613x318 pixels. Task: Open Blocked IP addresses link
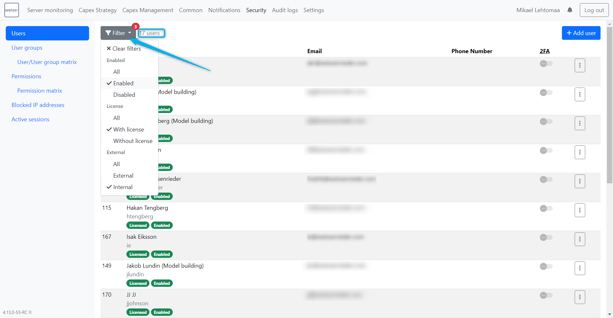(38, 105)
